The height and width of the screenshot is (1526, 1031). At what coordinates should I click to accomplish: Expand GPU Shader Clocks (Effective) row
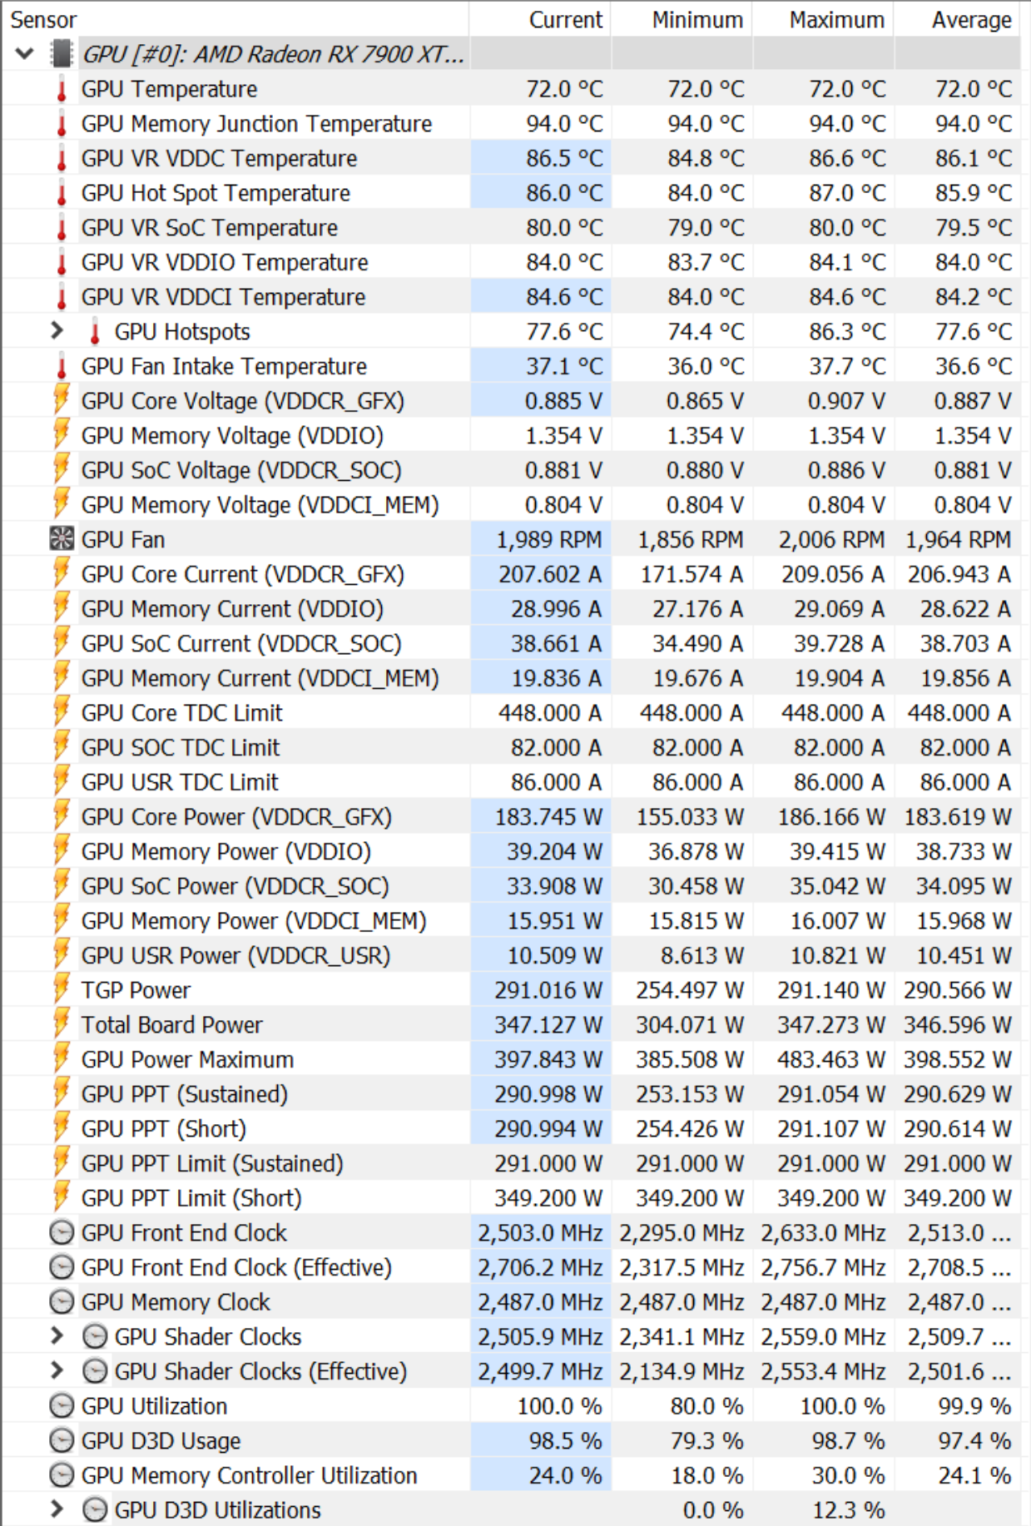tap(57, 1371)
